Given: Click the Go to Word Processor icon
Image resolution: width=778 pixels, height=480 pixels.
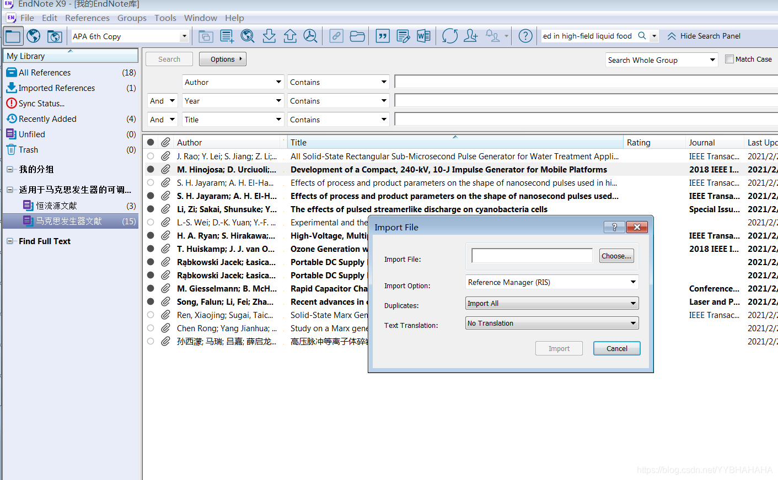Looking at the screenshot, I should [423, 36].
